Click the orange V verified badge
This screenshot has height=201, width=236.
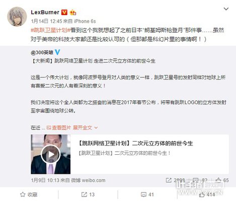[64, 13]
